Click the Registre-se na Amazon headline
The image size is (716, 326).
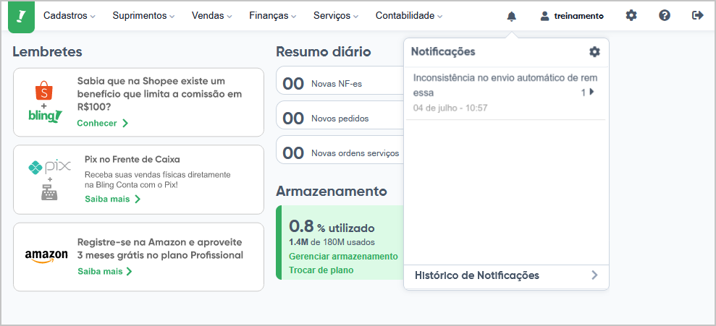coord(160,249)
